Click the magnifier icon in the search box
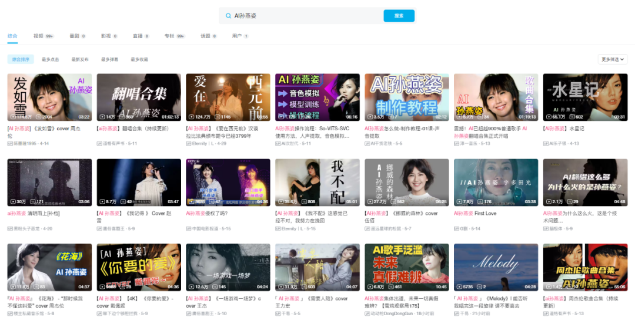Image resolution: width=635 pixels, height=324 pixels. coord(228,16)
